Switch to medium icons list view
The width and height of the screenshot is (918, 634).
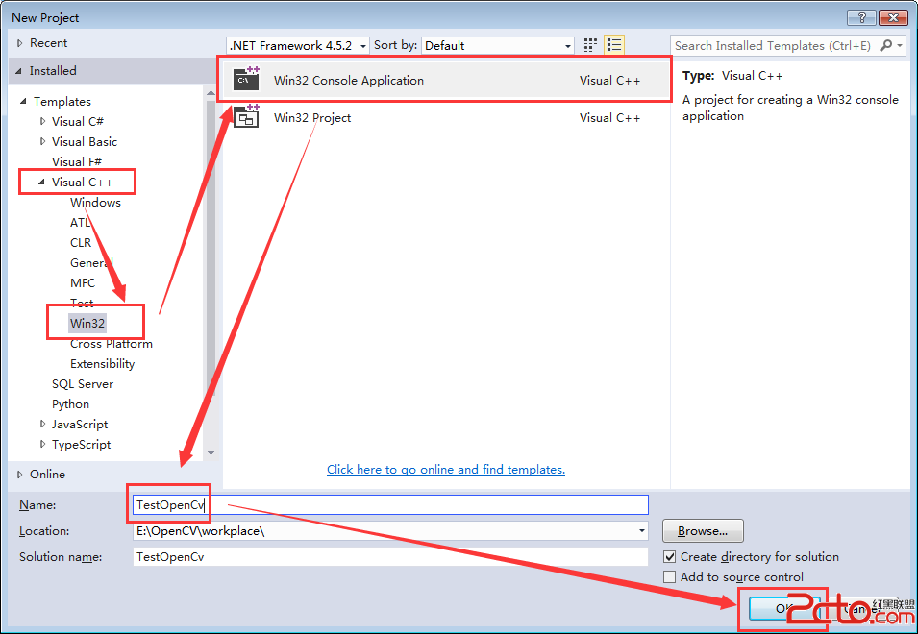pos(614,45)
